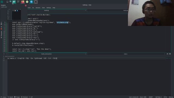Screen dimensions: 174x98
Task: Click the linkSystemLibrary("X11") line
Action: pos(26,38)
